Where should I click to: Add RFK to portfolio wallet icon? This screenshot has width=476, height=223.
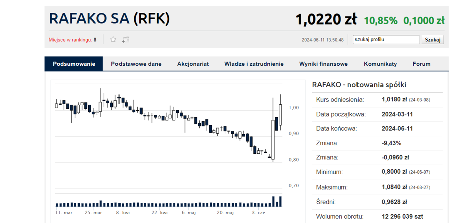(x=126, y=40)
